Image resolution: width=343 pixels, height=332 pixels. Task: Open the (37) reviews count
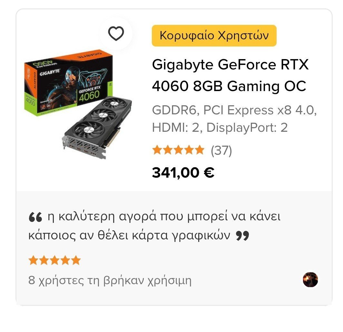tap(221, 150)
